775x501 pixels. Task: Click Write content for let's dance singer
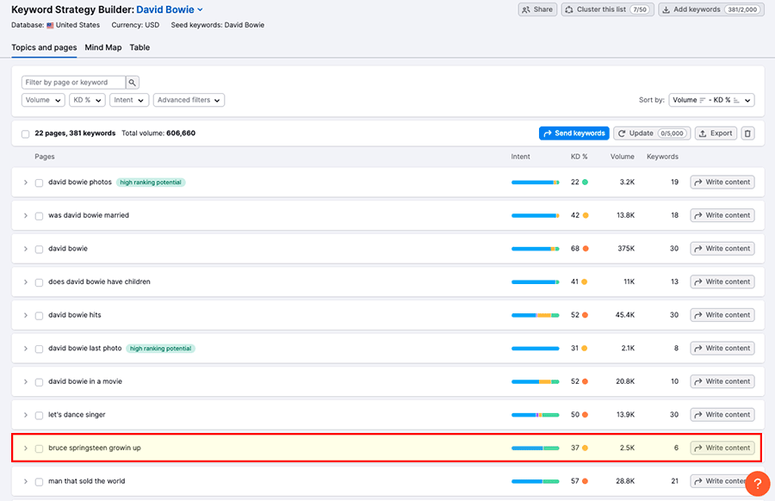click(x=722, y=415)
